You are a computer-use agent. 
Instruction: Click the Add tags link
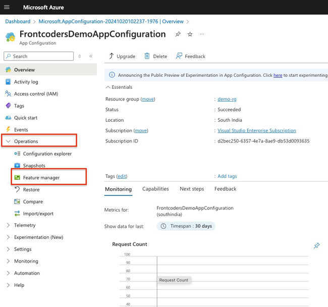click(x=227, y=176)
